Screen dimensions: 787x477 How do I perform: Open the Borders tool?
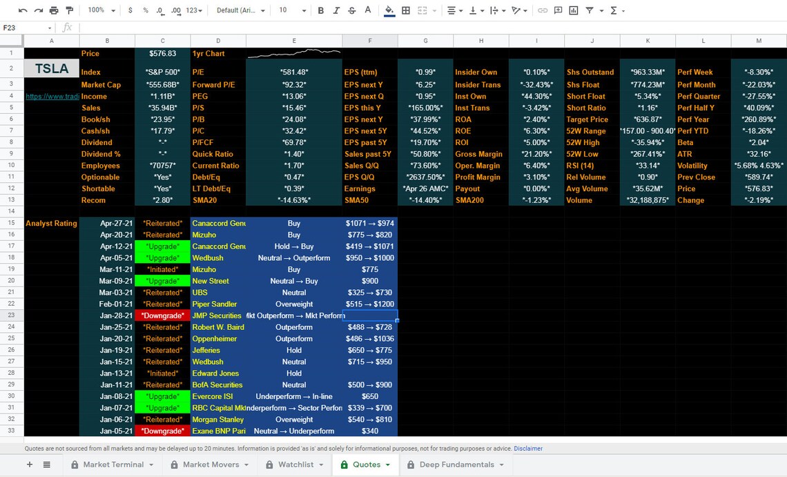coord(405,10)
